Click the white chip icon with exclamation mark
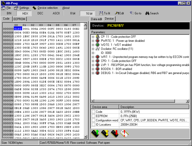Viewport: 192px width, 146px height. pyautogui.click(x=125, y=133)
